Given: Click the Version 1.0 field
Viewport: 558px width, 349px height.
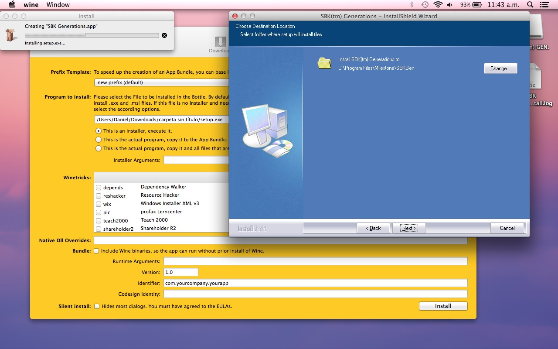Looking at the screenshot, I should (x=181, y=272).
